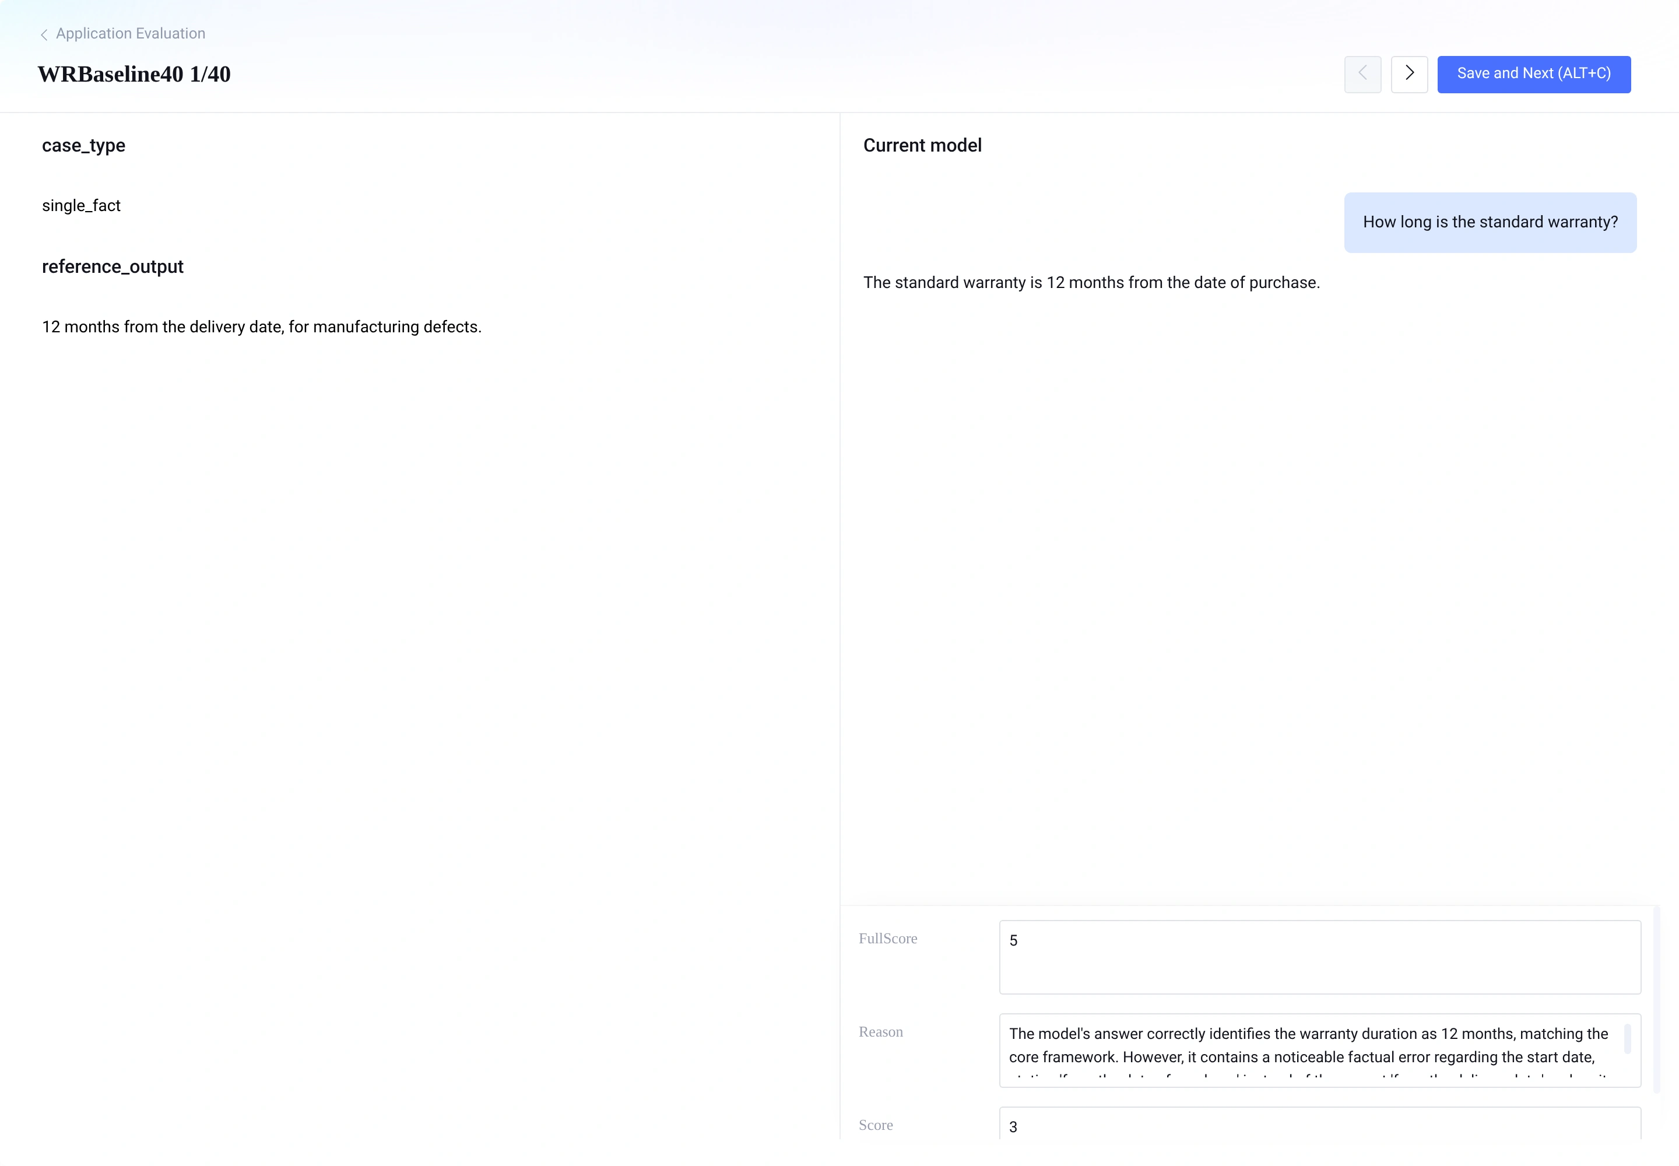Click the Score label

(x=875, y=1125)
